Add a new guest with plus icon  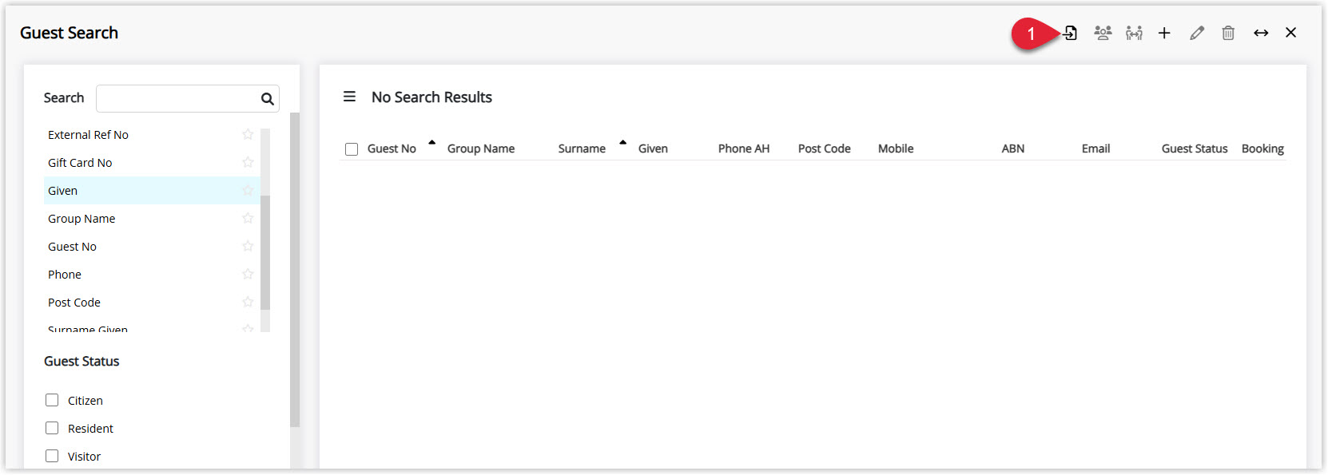coord(1164,33)
